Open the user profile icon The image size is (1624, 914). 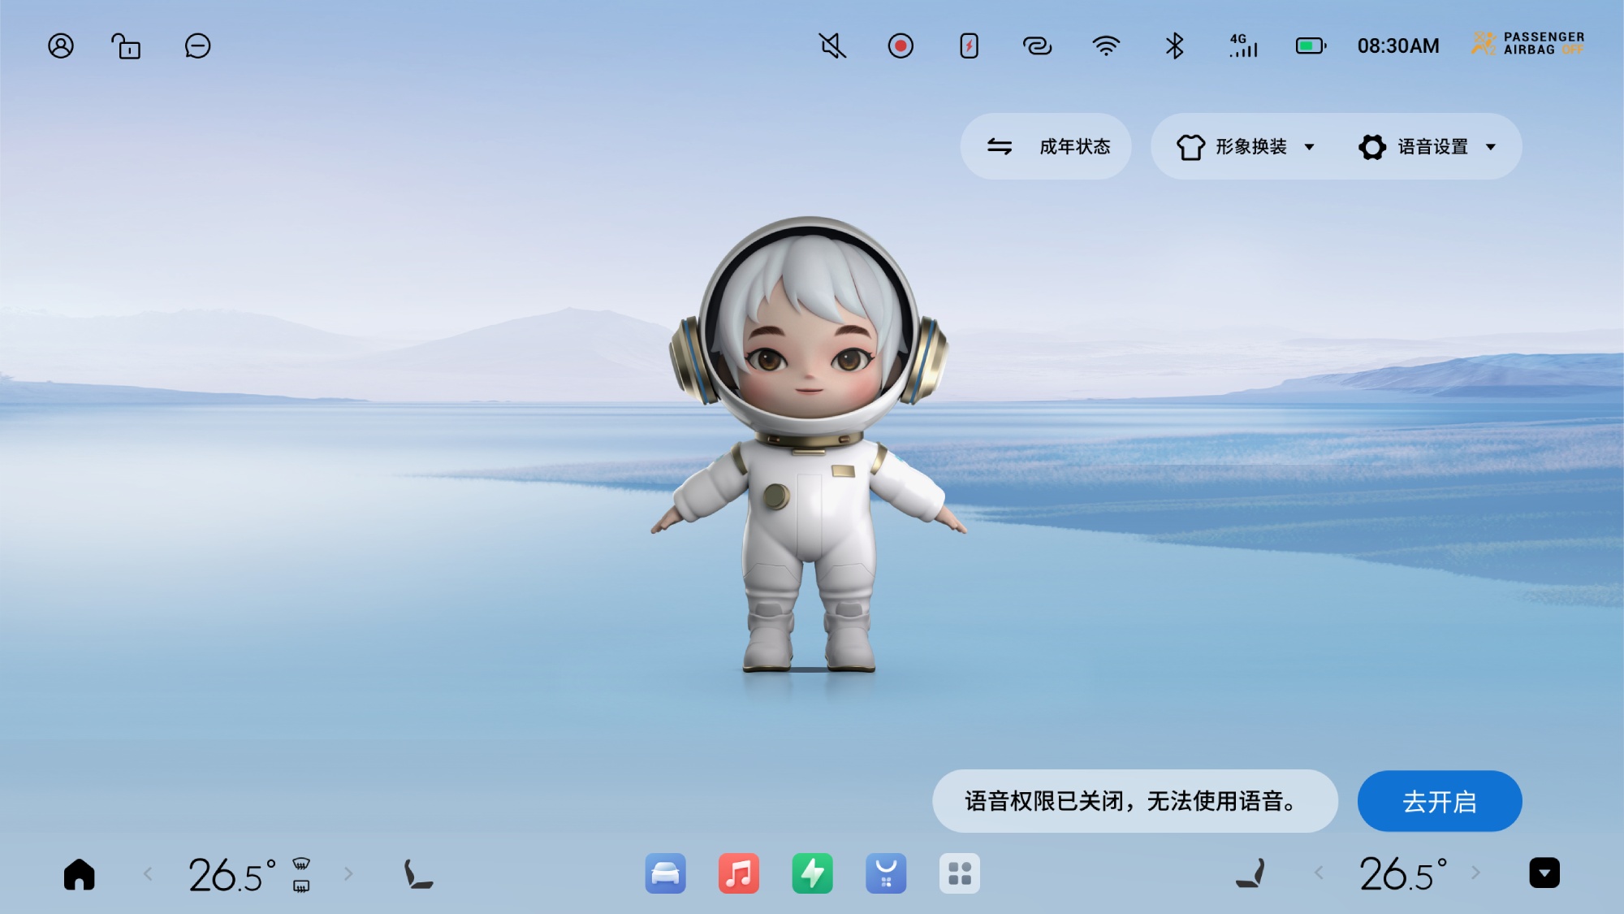pos(61,46)
